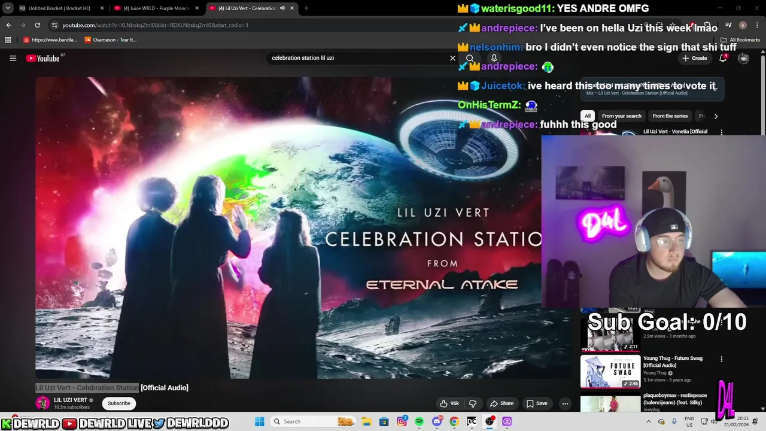The height and width of the screenshot is (431, 766).
Task: Go back to previous page
Action: coord(8,25)
